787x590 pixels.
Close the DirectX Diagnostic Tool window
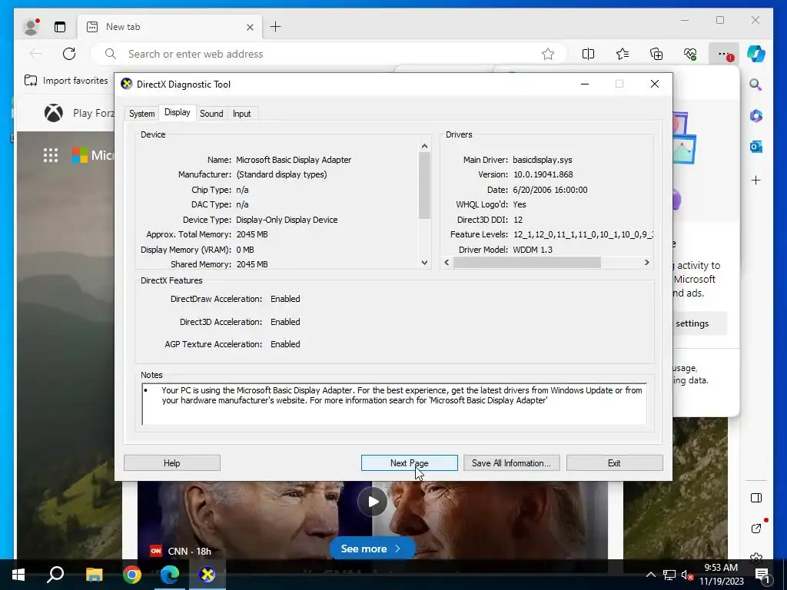point(655,84)
